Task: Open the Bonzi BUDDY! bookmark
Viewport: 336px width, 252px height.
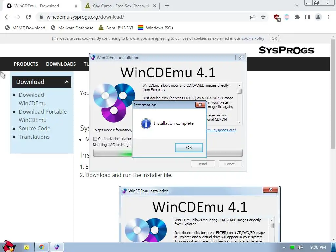Action: pos(115,28)
